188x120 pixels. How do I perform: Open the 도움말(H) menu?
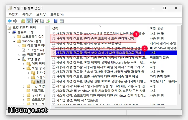pos(57,14)
